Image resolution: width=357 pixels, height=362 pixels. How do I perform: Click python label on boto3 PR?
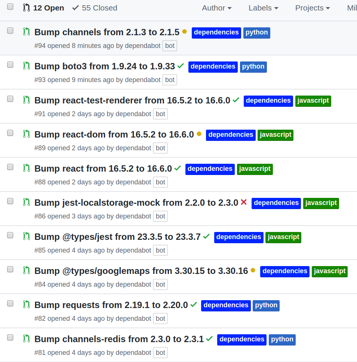[253, 67]
